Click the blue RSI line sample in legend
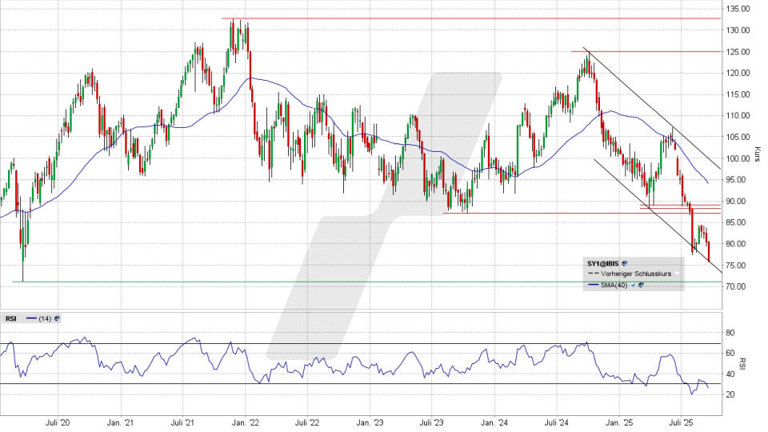 point(30,318)
